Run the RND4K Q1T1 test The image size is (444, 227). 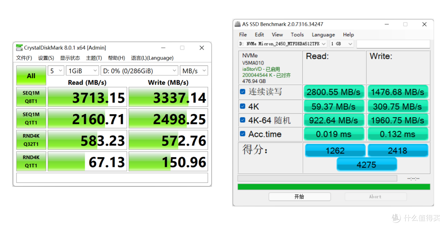(x=31, y=161)
